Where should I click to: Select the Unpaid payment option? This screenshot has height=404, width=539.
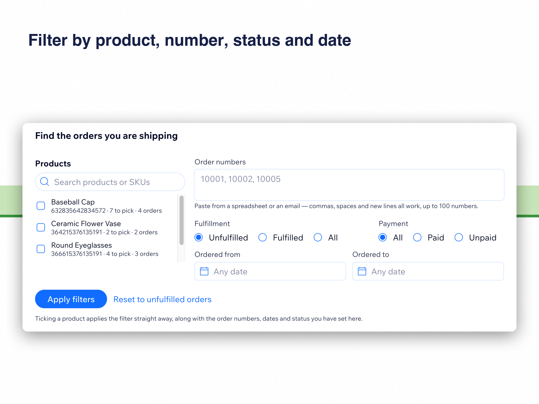[x=459, y=237]
